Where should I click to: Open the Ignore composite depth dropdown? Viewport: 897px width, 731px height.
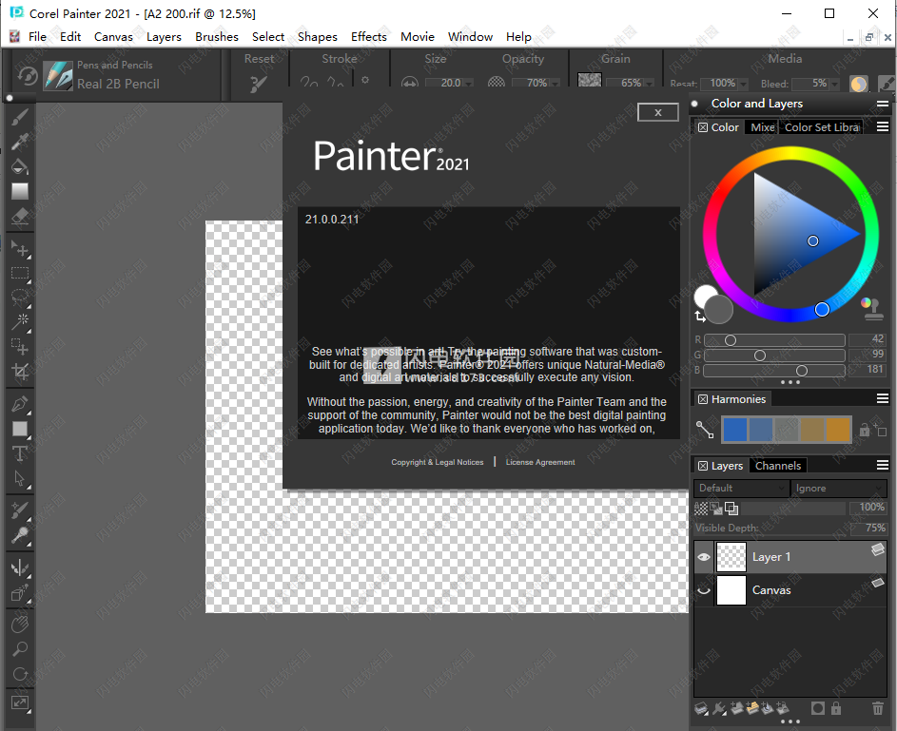click(838, 488)
